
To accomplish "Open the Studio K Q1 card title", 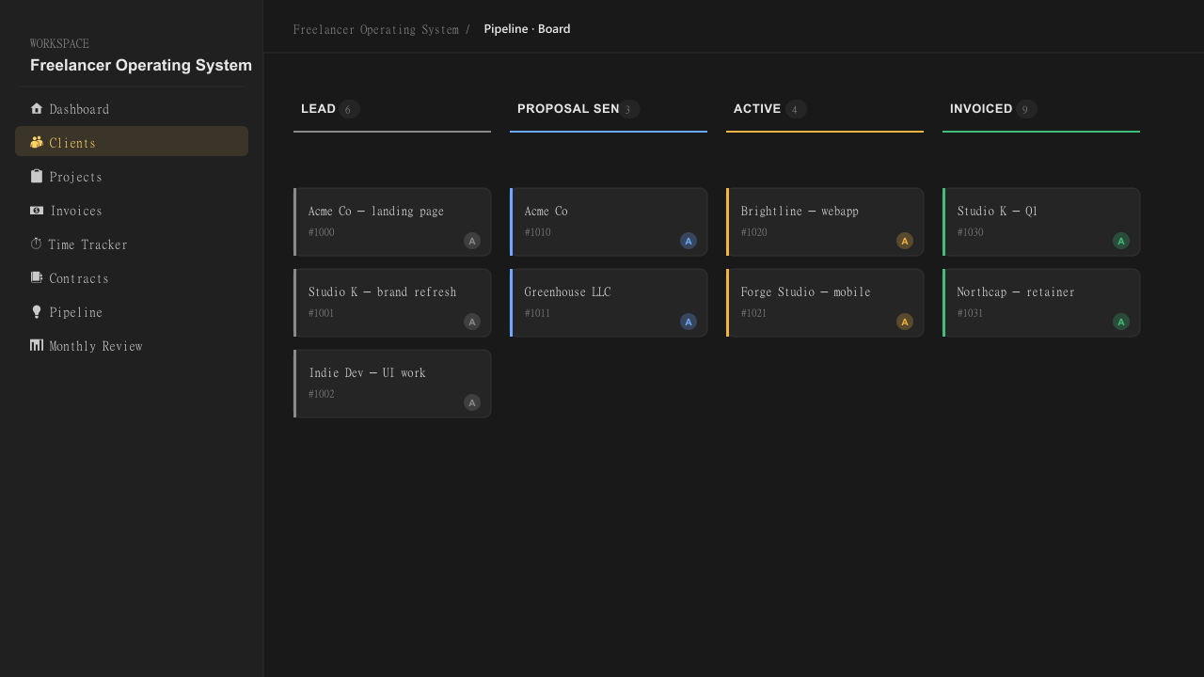I will click(x=997, y=211).
